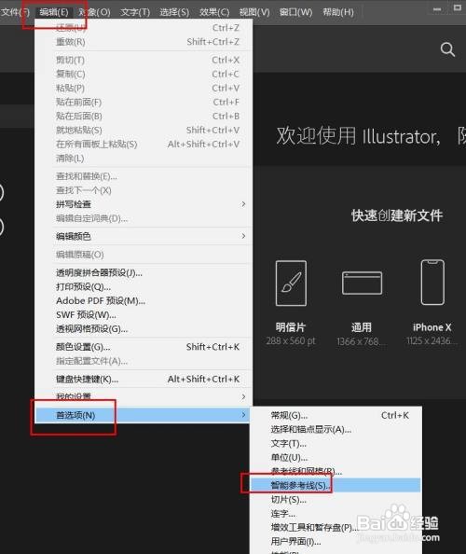
Task: Click the search magnifier icon
Action: (447, 49)
